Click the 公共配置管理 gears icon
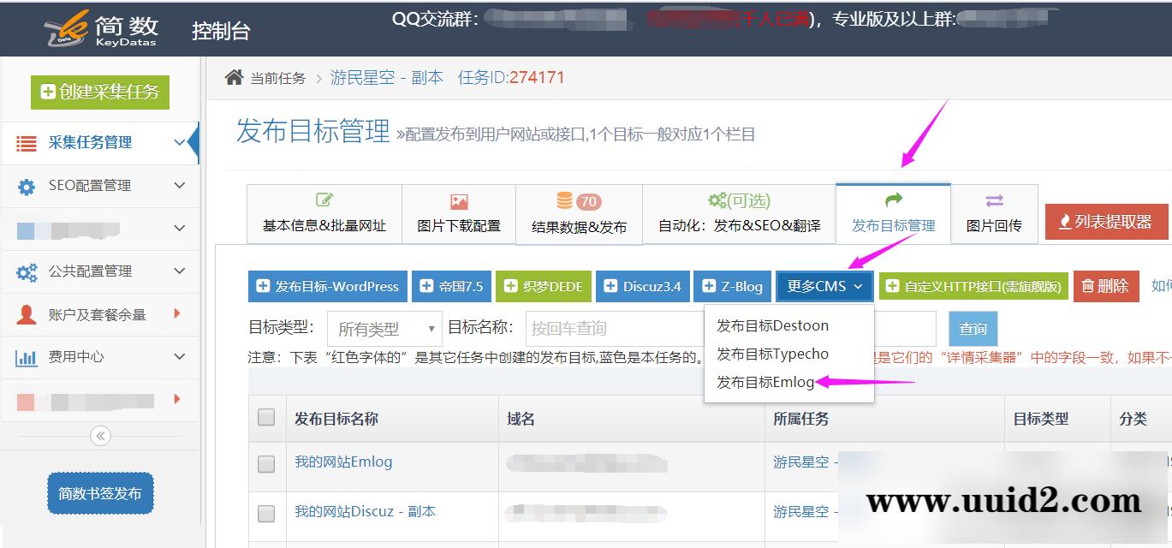 [x=27, y=272]
